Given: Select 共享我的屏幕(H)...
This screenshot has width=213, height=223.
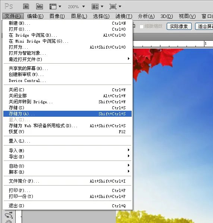Looking at the screenshot, I should (68, 68).
